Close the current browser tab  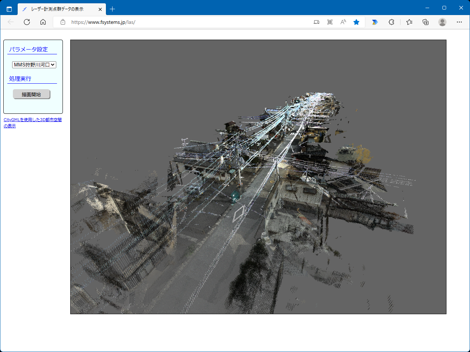point(100,9)
